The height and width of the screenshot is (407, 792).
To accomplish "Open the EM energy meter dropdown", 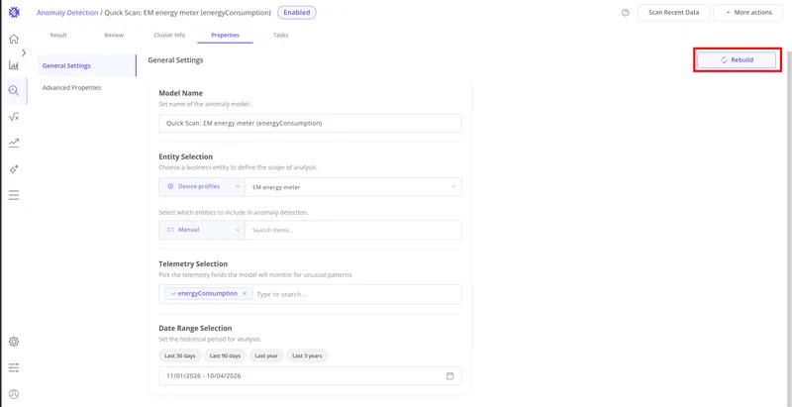I will coord(353,187).
